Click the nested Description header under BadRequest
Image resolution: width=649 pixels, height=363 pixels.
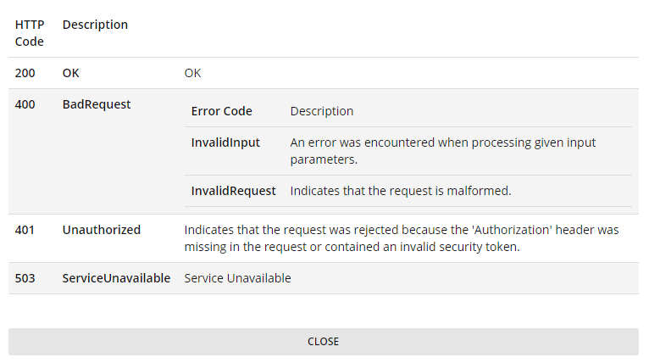[322, 111]
